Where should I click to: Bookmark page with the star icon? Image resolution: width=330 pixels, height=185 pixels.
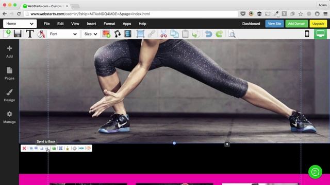click(301, 14)
